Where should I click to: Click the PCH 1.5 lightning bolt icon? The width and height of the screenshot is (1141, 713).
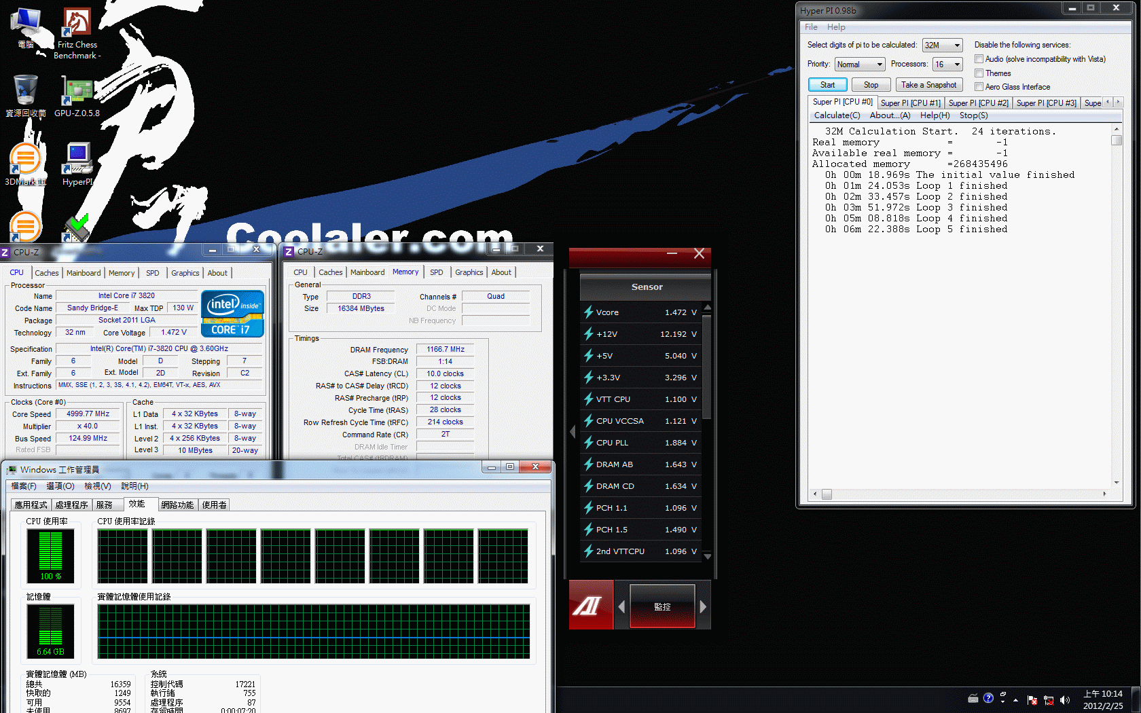588,530
